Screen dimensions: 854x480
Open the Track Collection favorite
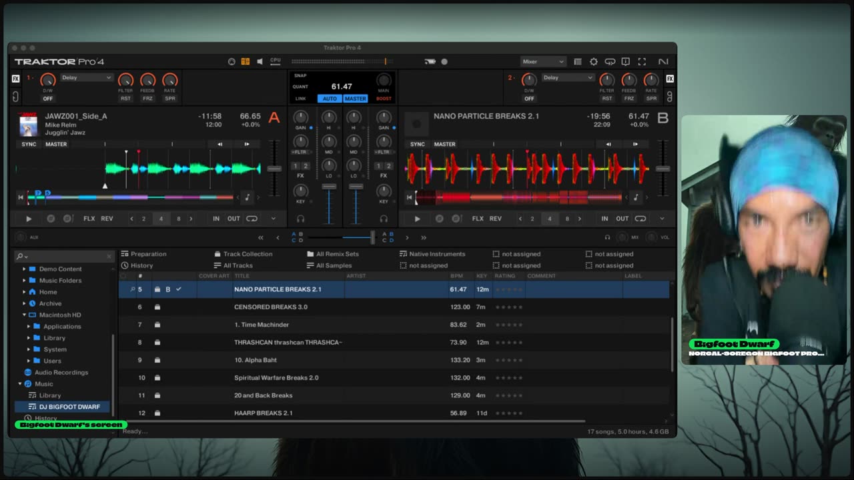pos(248,254)
